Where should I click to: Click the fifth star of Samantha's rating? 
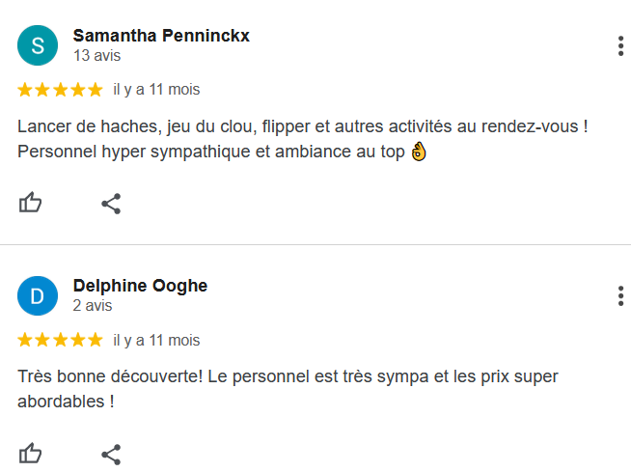[95, 90]
